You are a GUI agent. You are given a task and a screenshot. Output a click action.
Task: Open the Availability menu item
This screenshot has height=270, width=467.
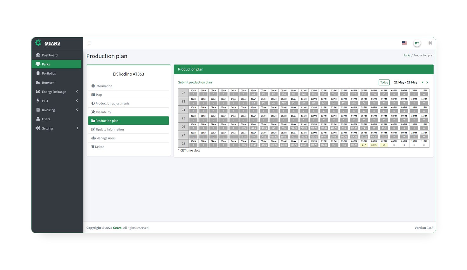point(103,112)
